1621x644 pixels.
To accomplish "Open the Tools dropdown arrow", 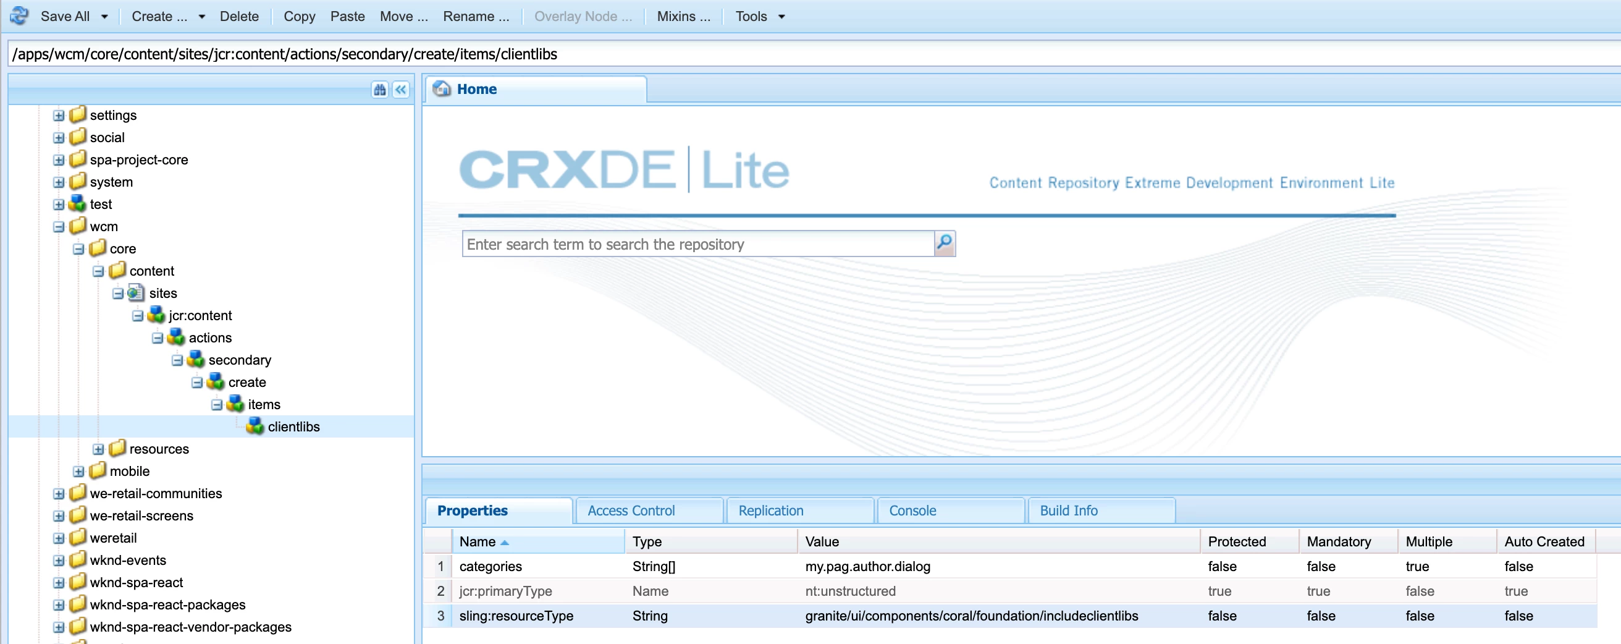I will click(x=781, y=16).
